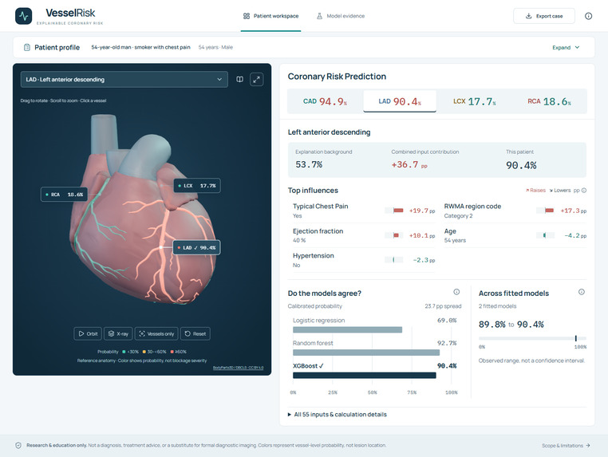Click the yellow 30-<60% legend swatch
This screenshot has width=608, height=457.
tap(144, 352)
